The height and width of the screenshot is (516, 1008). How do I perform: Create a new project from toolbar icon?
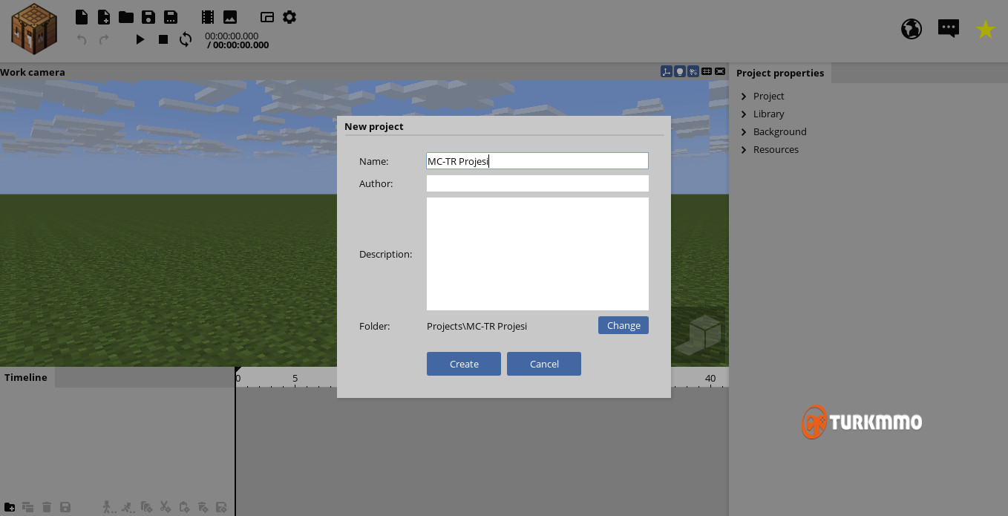click(82, 16)
